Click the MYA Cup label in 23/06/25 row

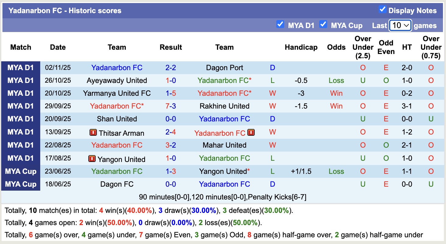click(x=21, y=171)
